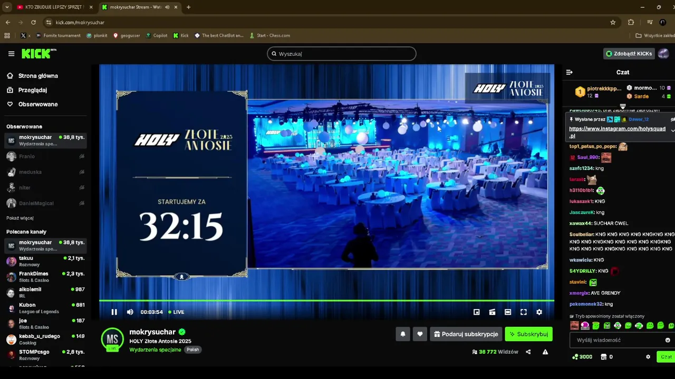Go back in browser history
675x379 pixels.
click(7, 22)
